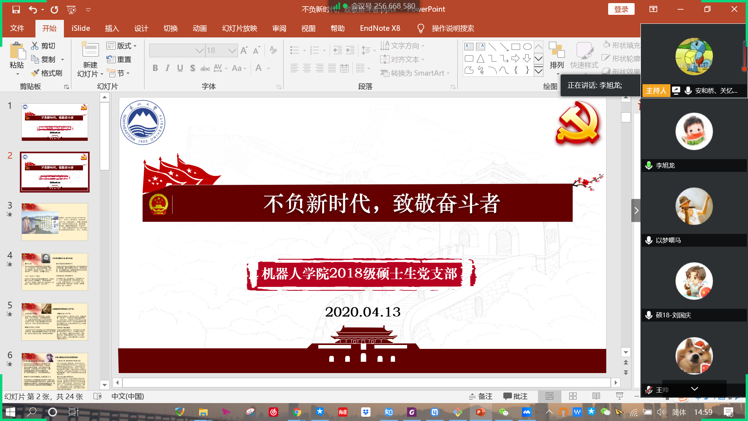Open Reading view icon in status bar
The width and height of the screenshot is (748, 421).
(596, 396)
